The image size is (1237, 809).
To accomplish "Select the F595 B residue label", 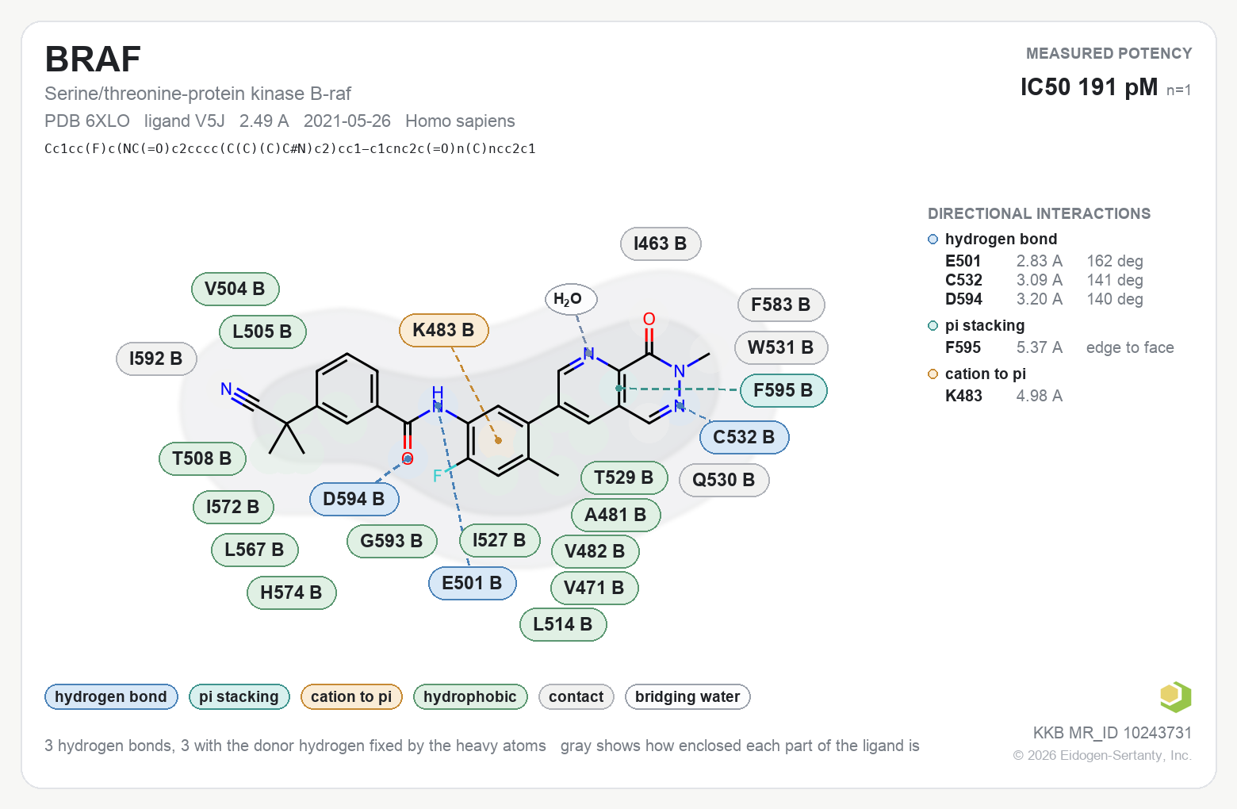I will [783, 390].
